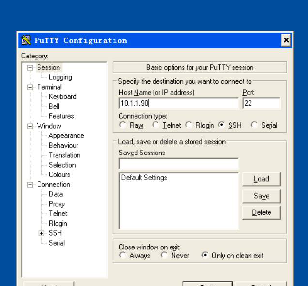Focus the Saved Sessions name field
308x286 pixels.
click(178, 163)
